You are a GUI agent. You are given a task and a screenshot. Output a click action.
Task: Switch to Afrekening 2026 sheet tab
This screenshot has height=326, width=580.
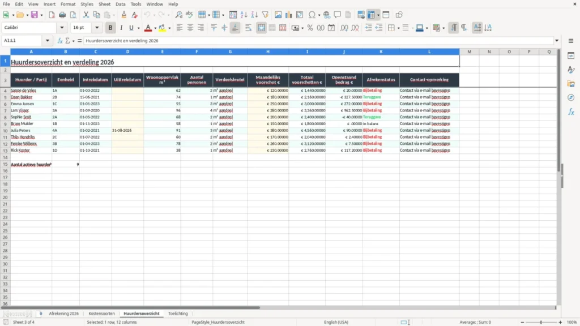coord(64,314)
